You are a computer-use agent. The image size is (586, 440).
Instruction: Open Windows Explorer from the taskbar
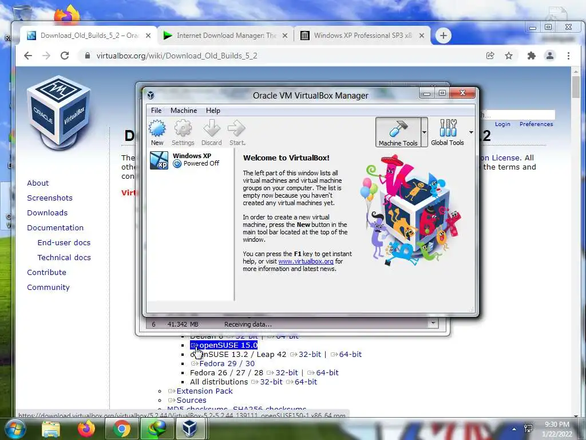(x=51, y=429)
